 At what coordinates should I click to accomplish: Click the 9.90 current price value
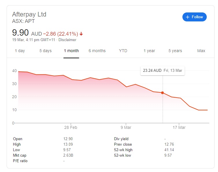tap(21, 32)
